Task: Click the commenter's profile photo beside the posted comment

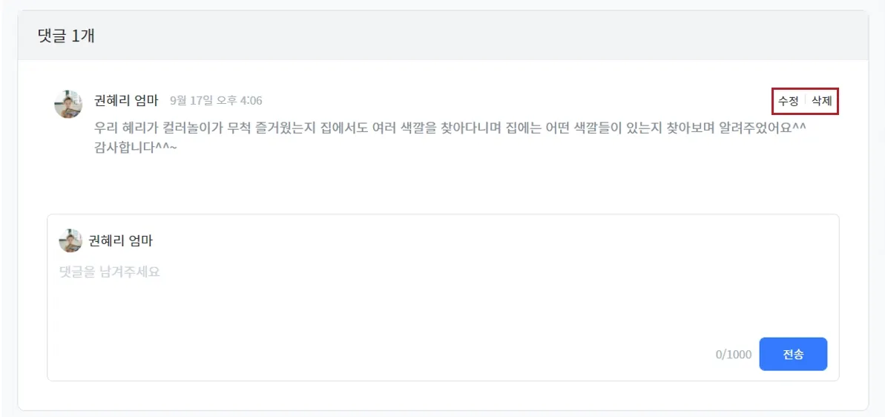Action: 68,104
